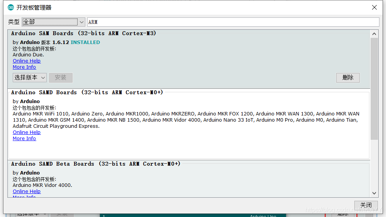
Task: Open Online Help for SAMD Beta Boards
Action: 27,192
